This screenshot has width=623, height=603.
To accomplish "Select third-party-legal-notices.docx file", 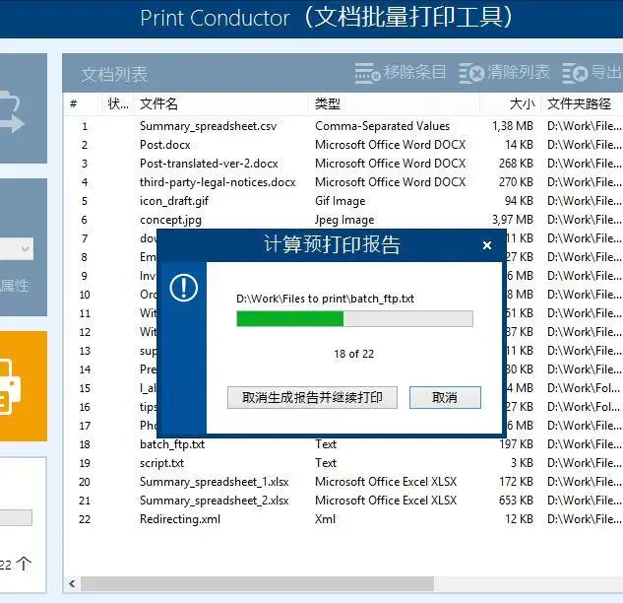I will click(218, 182).
